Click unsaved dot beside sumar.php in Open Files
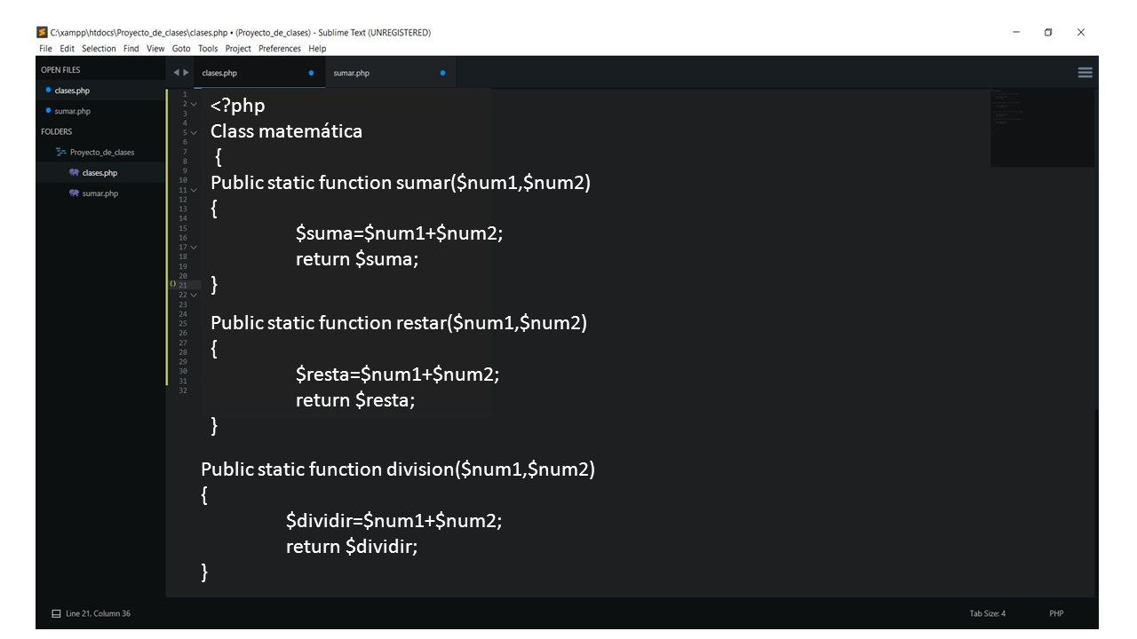Image resolution: width=1137 pixels, height=639 pixels. (x=48, y=111)
